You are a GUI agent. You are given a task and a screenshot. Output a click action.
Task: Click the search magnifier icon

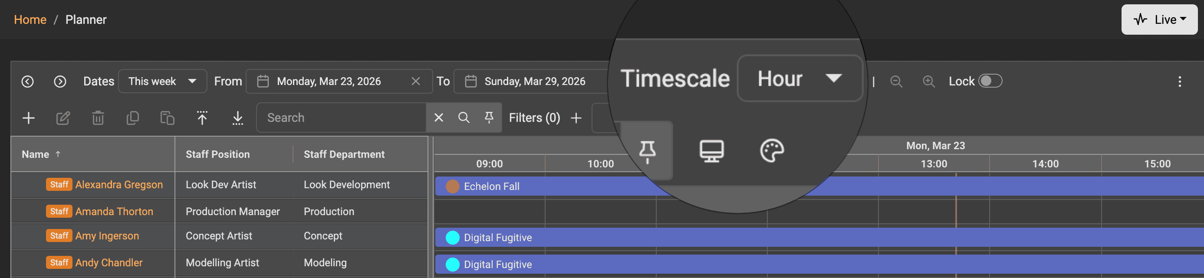pyautogui.click(x=463, y=118)
